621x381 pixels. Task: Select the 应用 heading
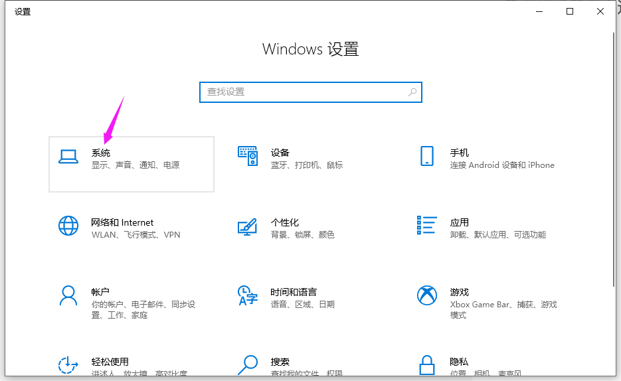[460, 222]
